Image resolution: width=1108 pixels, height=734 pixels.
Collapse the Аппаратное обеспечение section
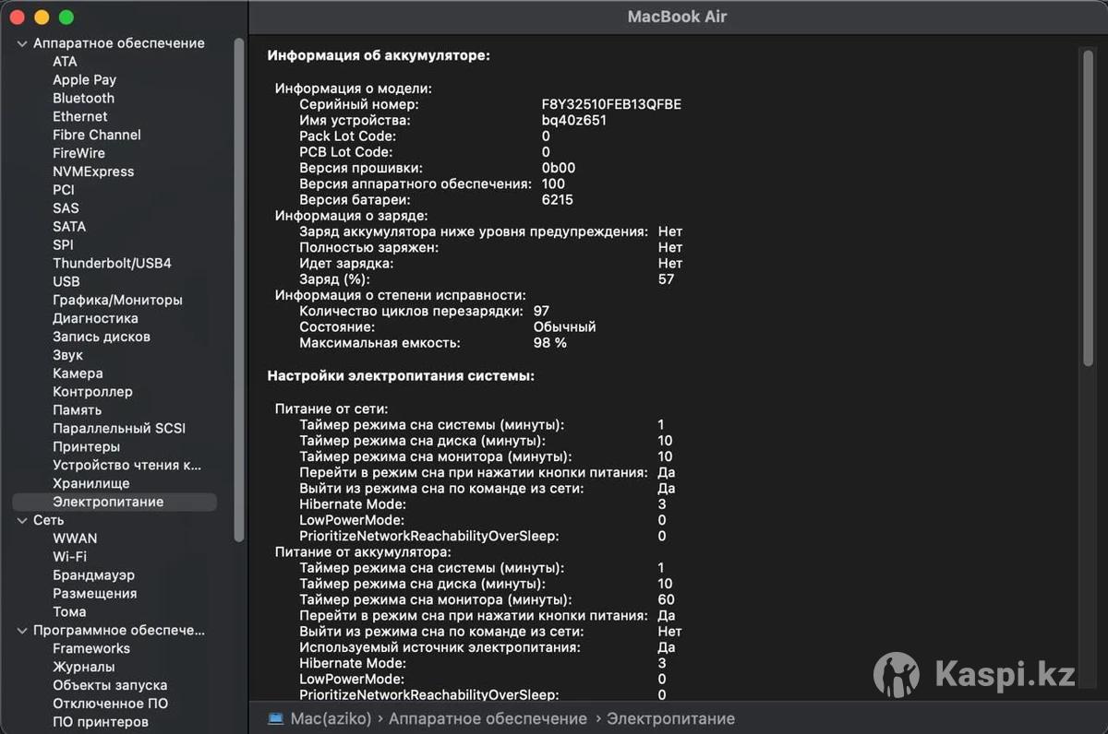(22, 43)
